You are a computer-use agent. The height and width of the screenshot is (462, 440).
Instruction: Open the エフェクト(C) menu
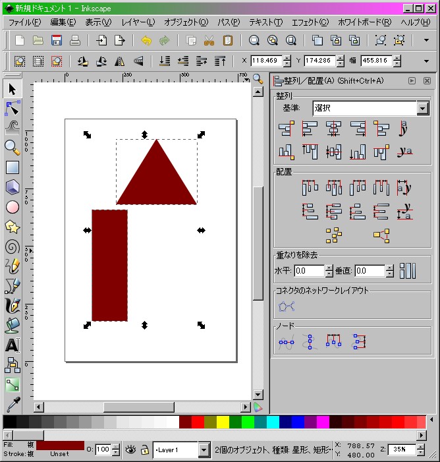coord(310,22)
